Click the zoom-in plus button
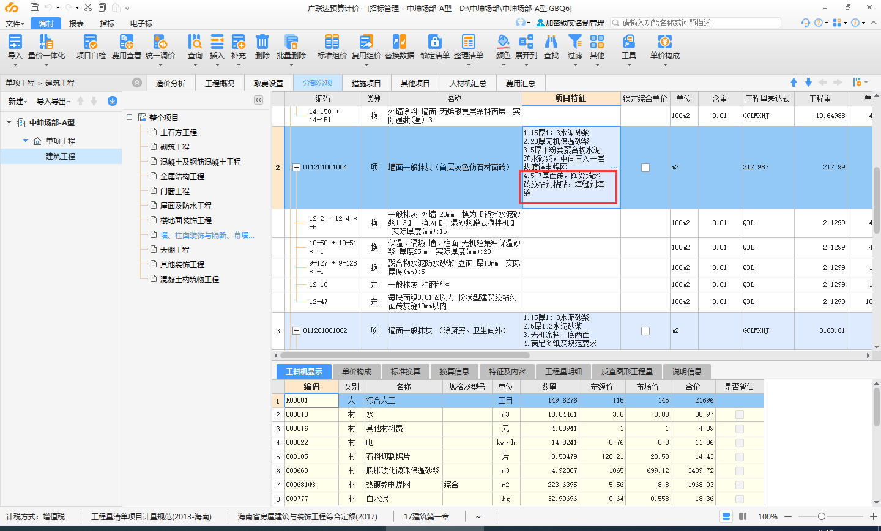The width and height of the screenshot is (881, 531). (x=873, y=516)
